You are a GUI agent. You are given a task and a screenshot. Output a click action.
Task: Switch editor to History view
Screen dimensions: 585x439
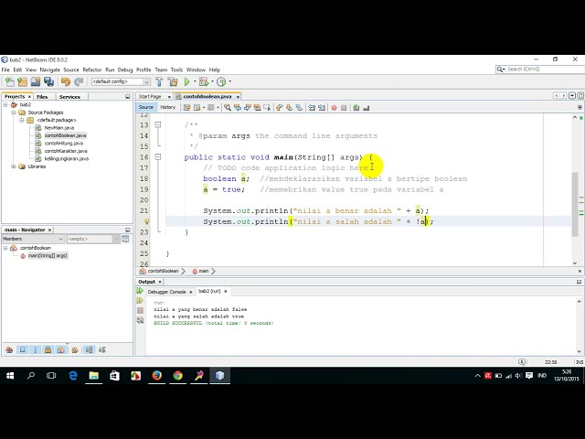point(168,108)
